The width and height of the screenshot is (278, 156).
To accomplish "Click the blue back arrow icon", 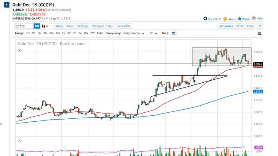I will (x=7, y=5).
